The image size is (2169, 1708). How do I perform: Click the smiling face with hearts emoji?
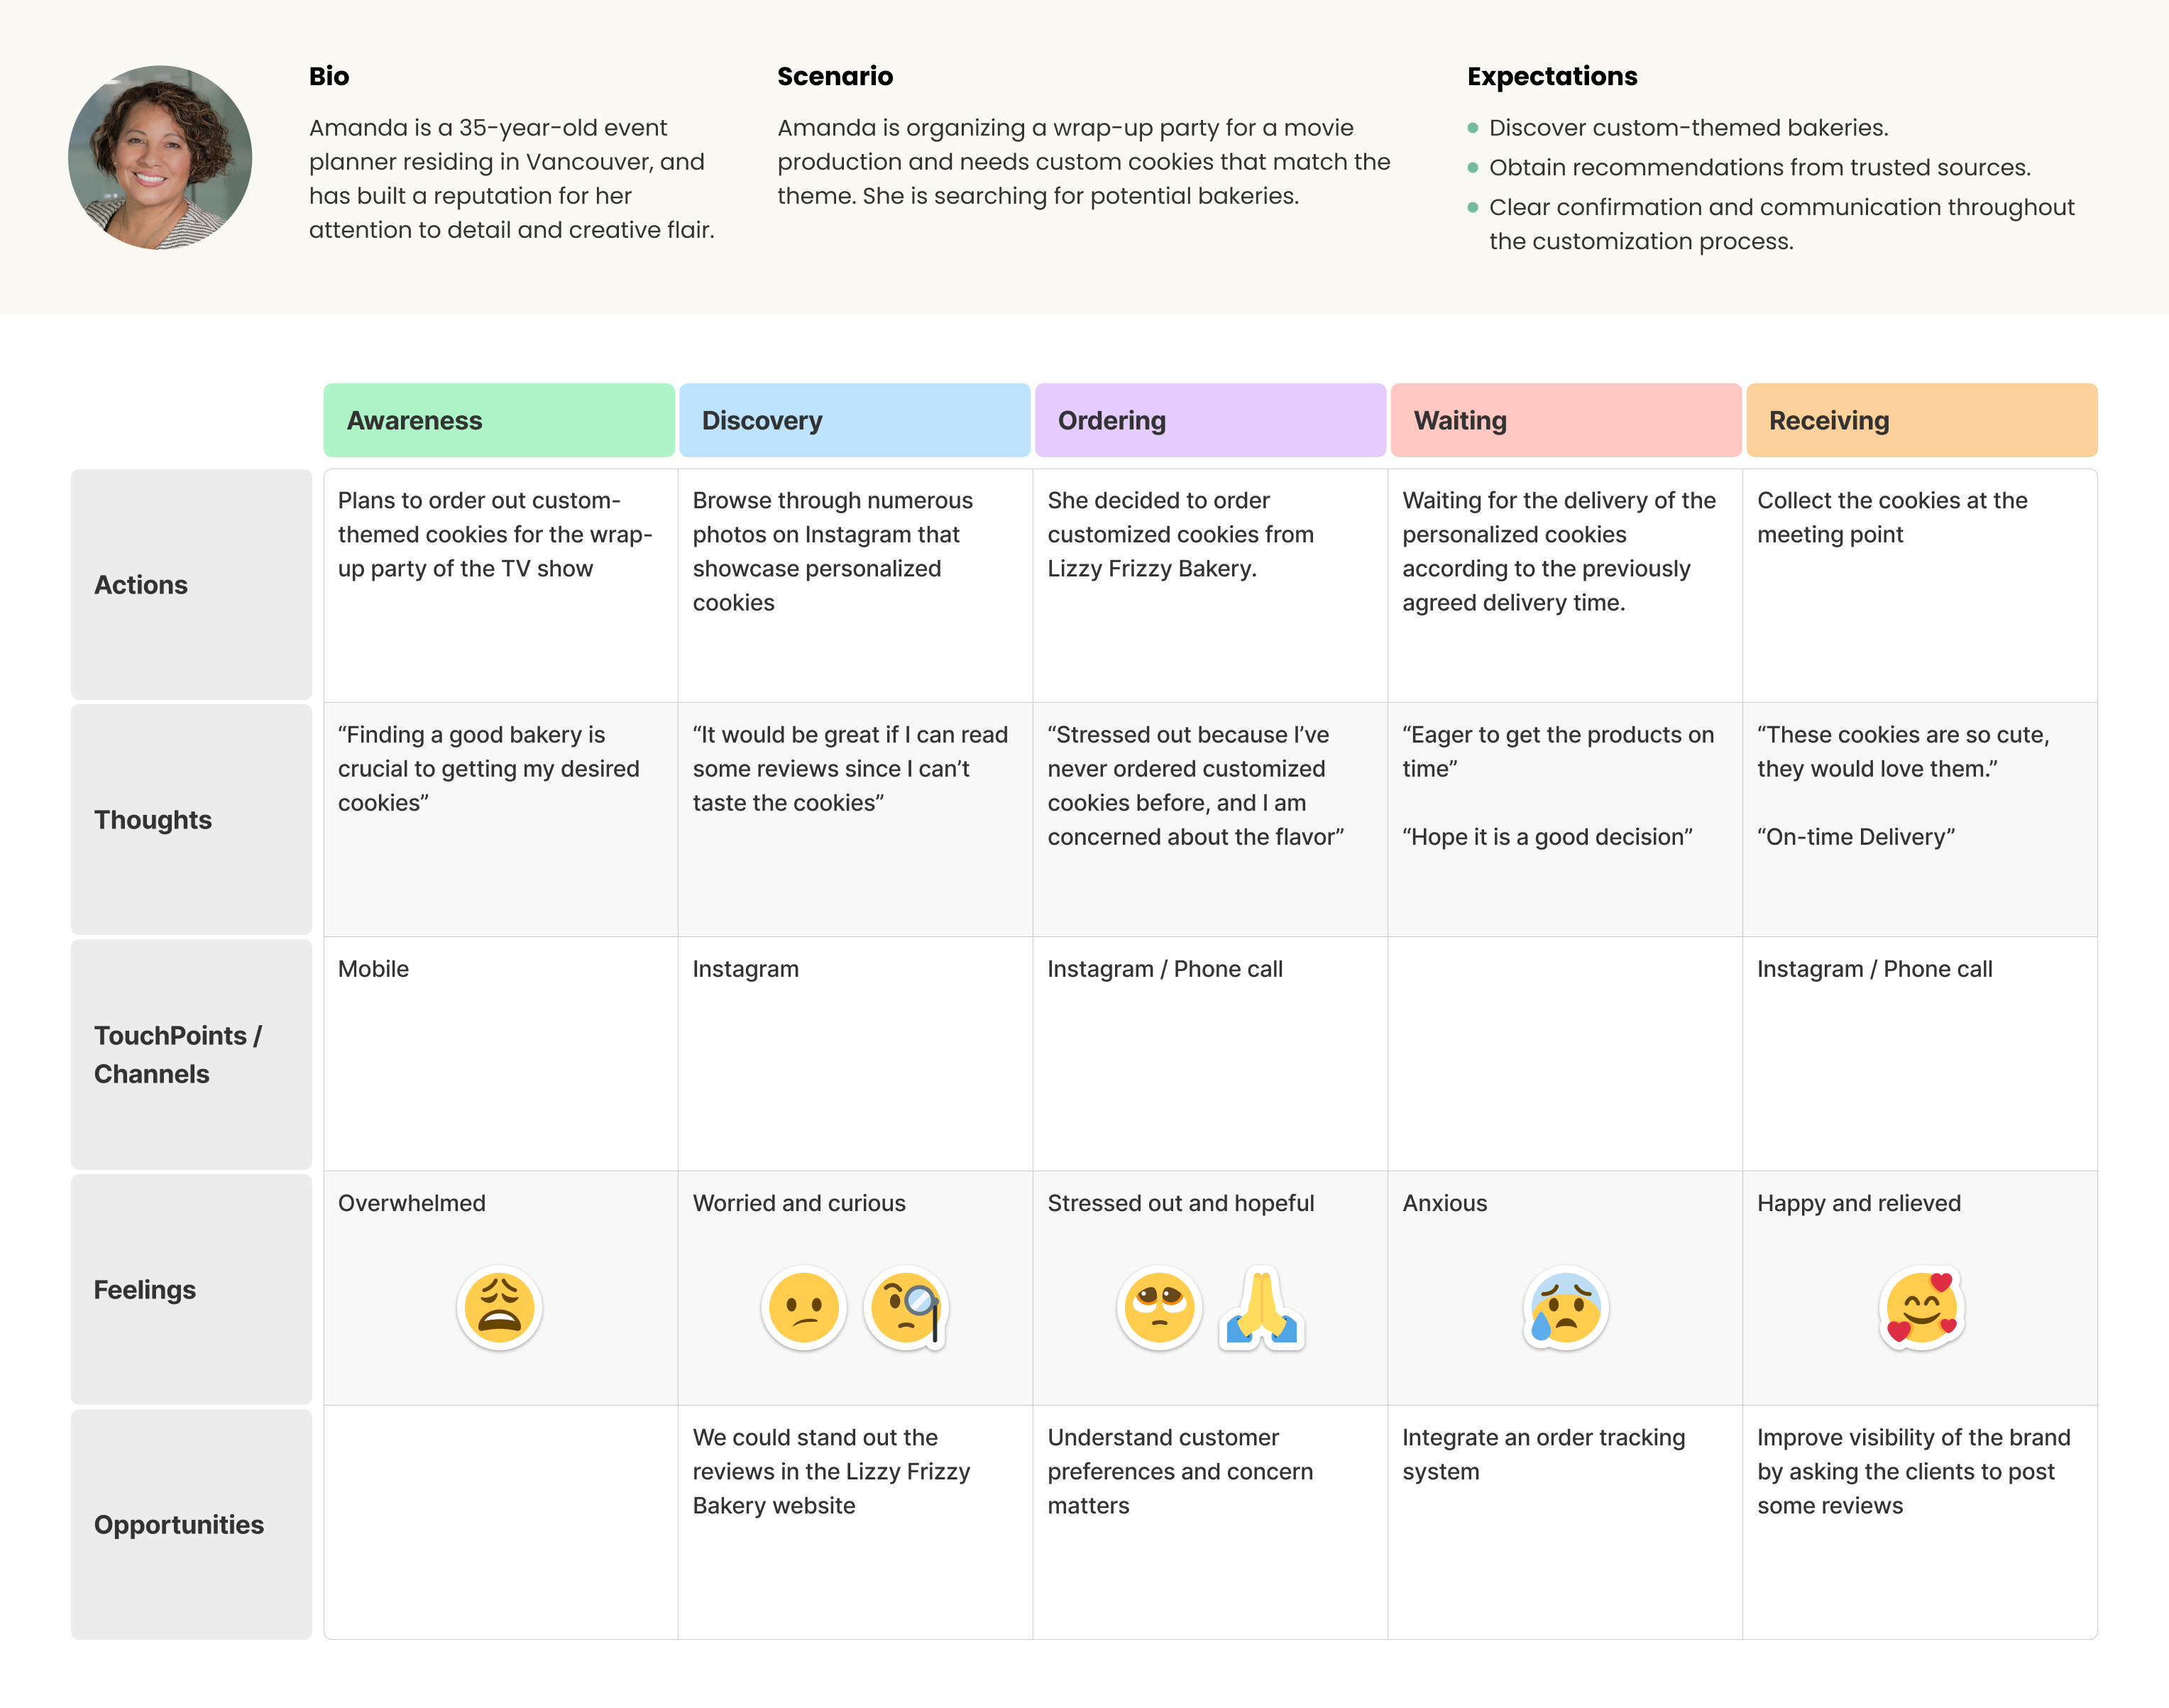click(1920, 1307)
